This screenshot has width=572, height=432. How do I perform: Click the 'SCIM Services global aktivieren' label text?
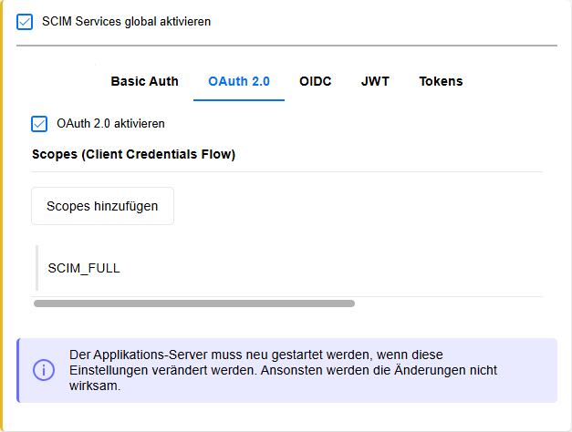126,21
